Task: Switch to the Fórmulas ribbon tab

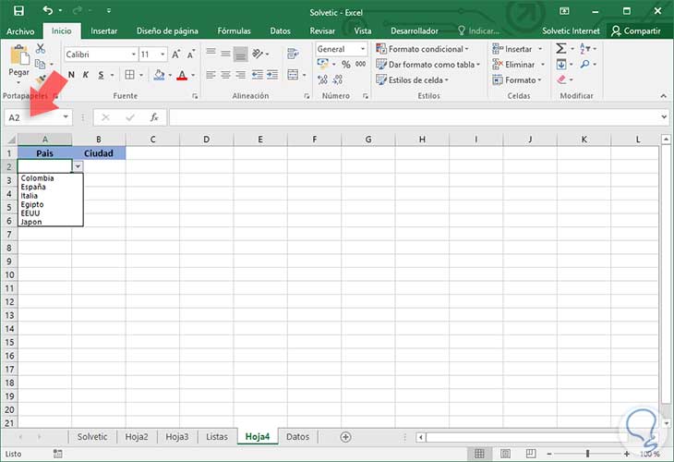Action: coord(234,31)
